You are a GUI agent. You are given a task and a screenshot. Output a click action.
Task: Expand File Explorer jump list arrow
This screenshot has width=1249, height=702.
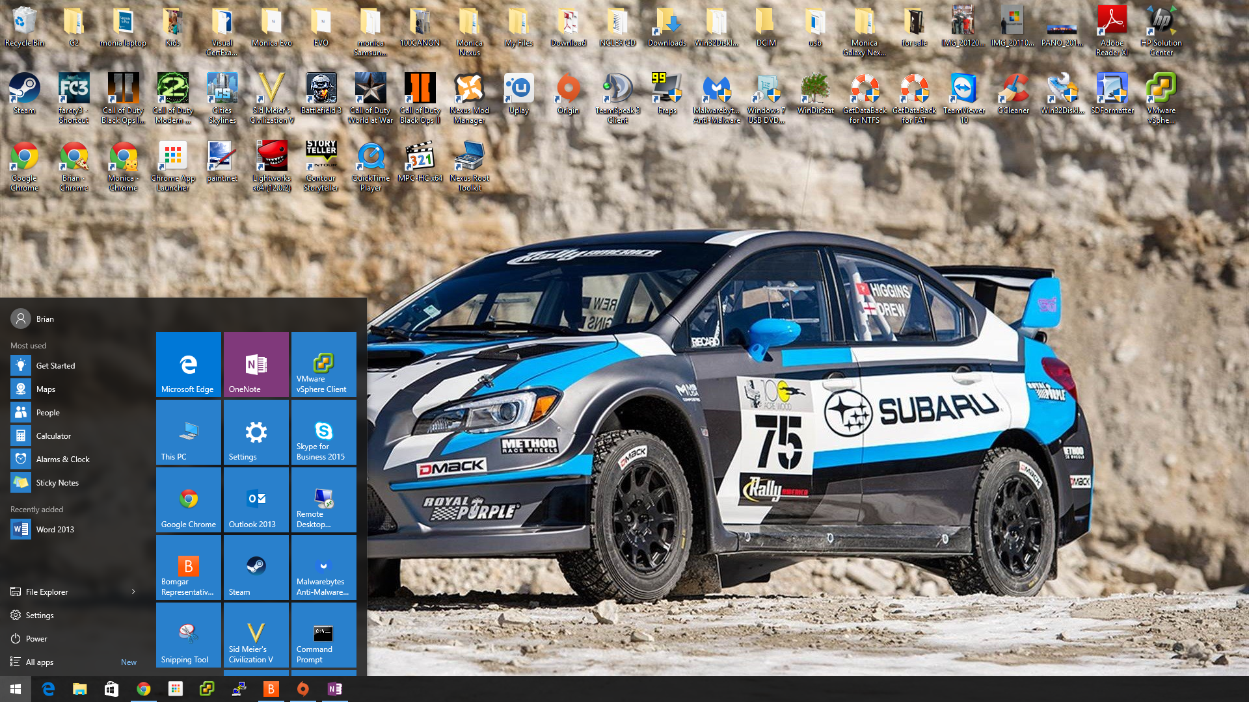pyautogui.click(x=133, y=591)
